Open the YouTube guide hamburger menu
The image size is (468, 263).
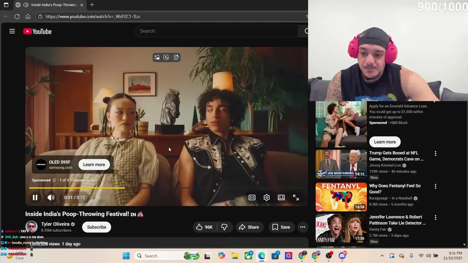coord(12,31)
